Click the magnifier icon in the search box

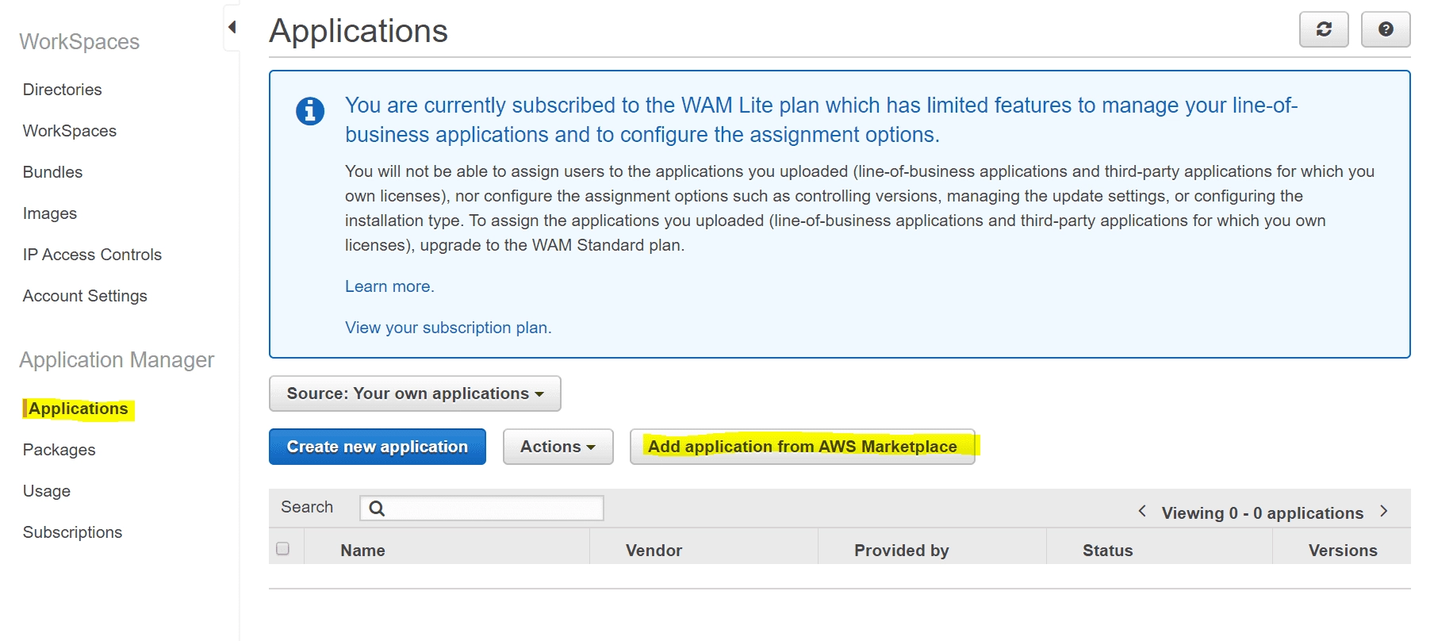pyautogui.click(x=377, y=509)
